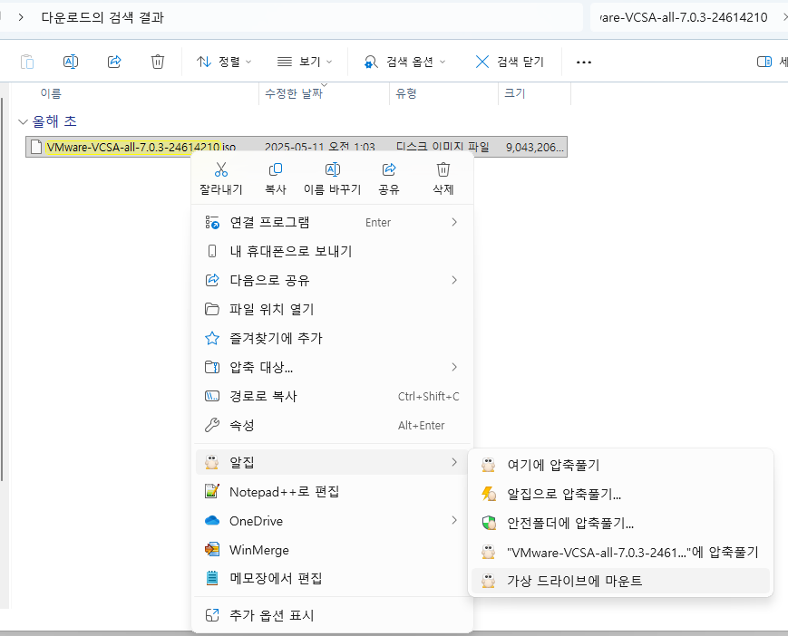Choose 안전폴더에 압축풀기...
The image size is (788, 636).
point(620,523)
